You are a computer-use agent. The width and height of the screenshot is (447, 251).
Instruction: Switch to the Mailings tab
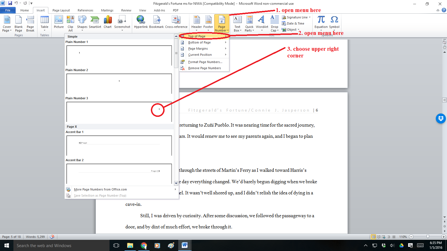point(107,10)
